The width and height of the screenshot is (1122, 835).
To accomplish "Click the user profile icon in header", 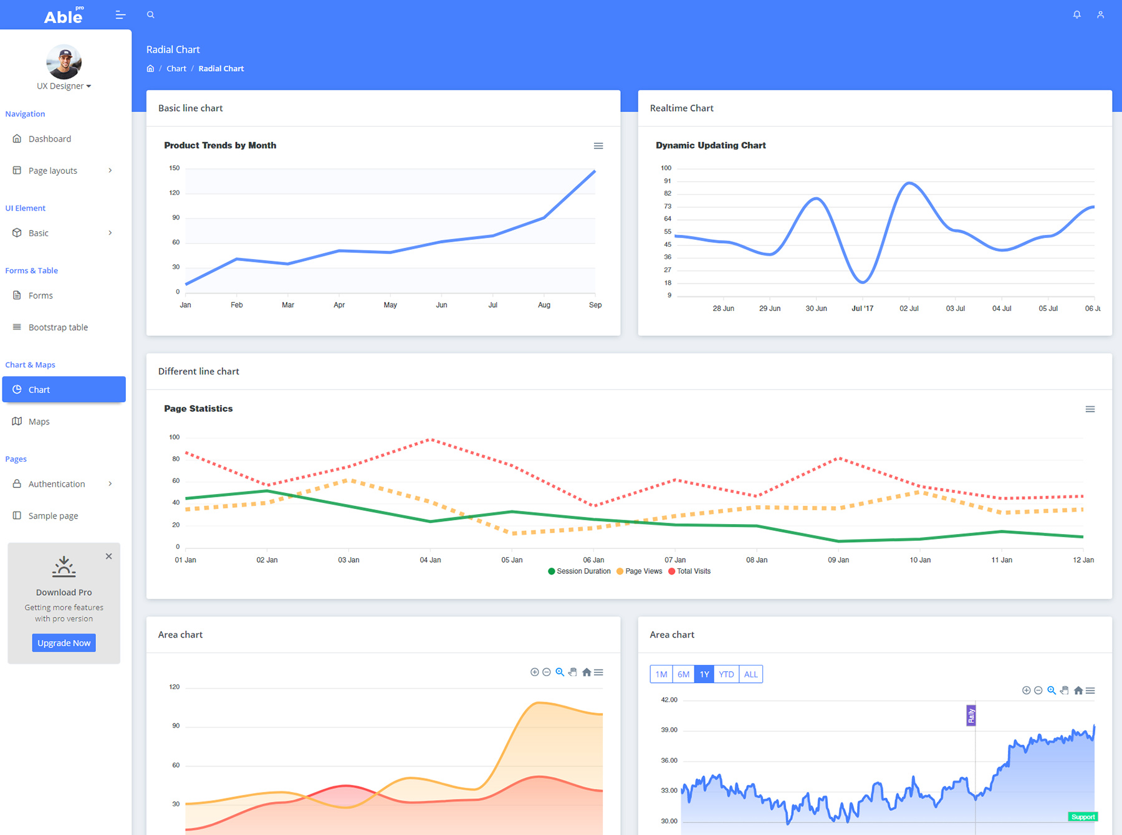I will pyautogui.click(x=1100, y=15).
